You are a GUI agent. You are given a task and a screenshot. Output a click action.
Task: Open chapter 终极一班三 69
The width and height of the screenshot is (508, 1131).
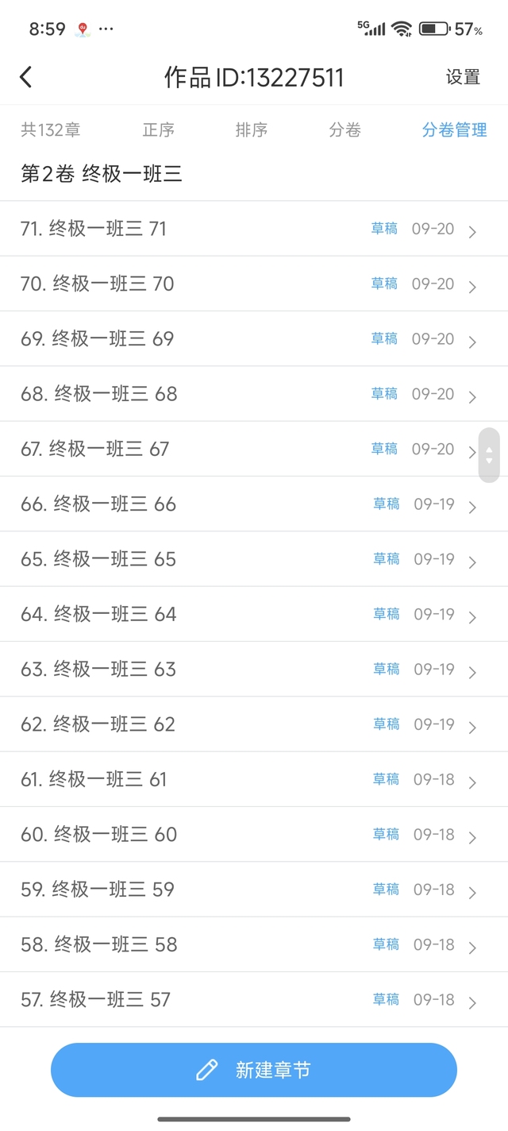click(x=254, y=339)
